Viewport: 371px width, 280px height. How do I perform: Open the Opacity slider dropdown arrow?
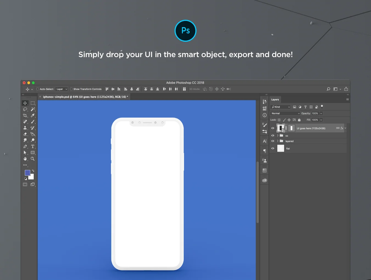pyautogui.click(x=321, y=113)
